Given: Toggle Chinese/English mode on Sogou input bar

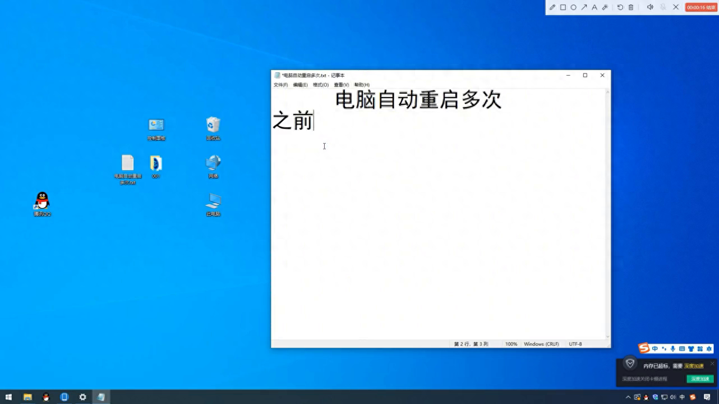Looking at the screenshot, I should click(655, 349).
